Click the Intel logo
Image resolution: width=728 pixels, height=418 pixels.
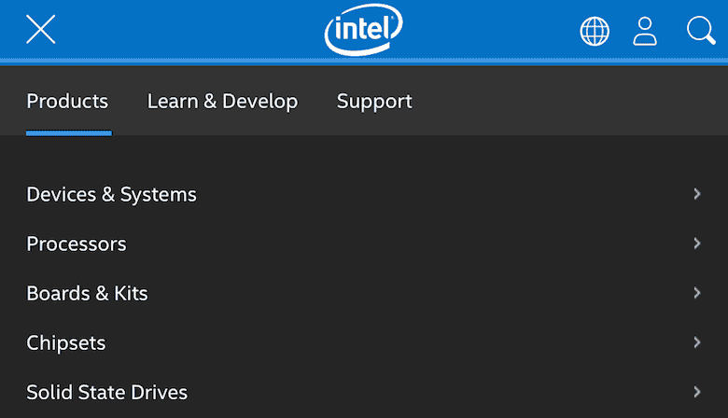[364, 31]
